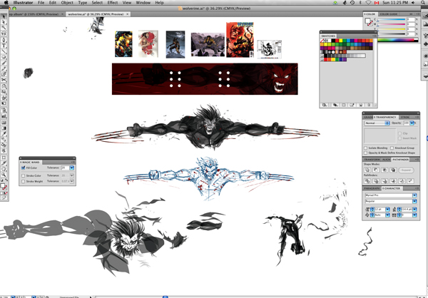Image resolution: width=428 pixels, height=298 pixels.
Task: Enable Stroke Weight checkbox in Magic Wand
Action: point(24,181)
